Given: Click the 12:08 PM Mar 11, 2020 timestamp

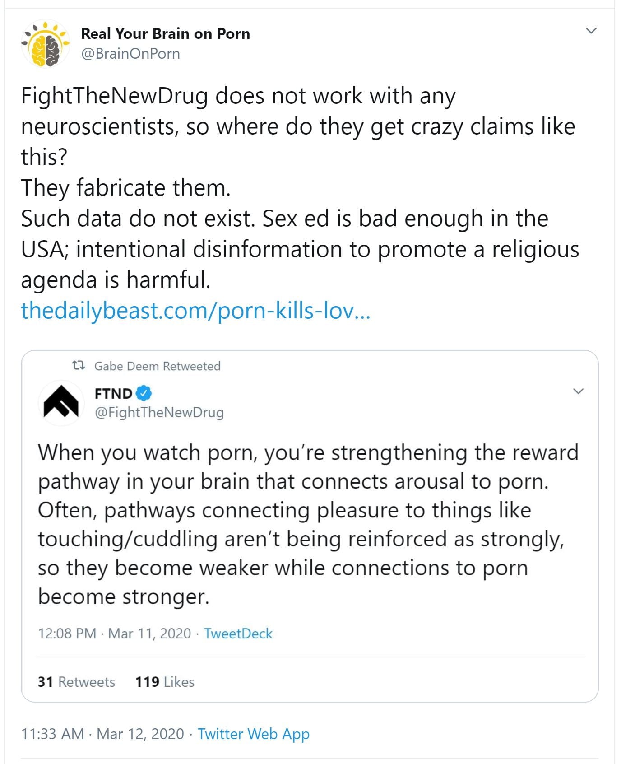Looking at the screenshot, I should point(114,634).
